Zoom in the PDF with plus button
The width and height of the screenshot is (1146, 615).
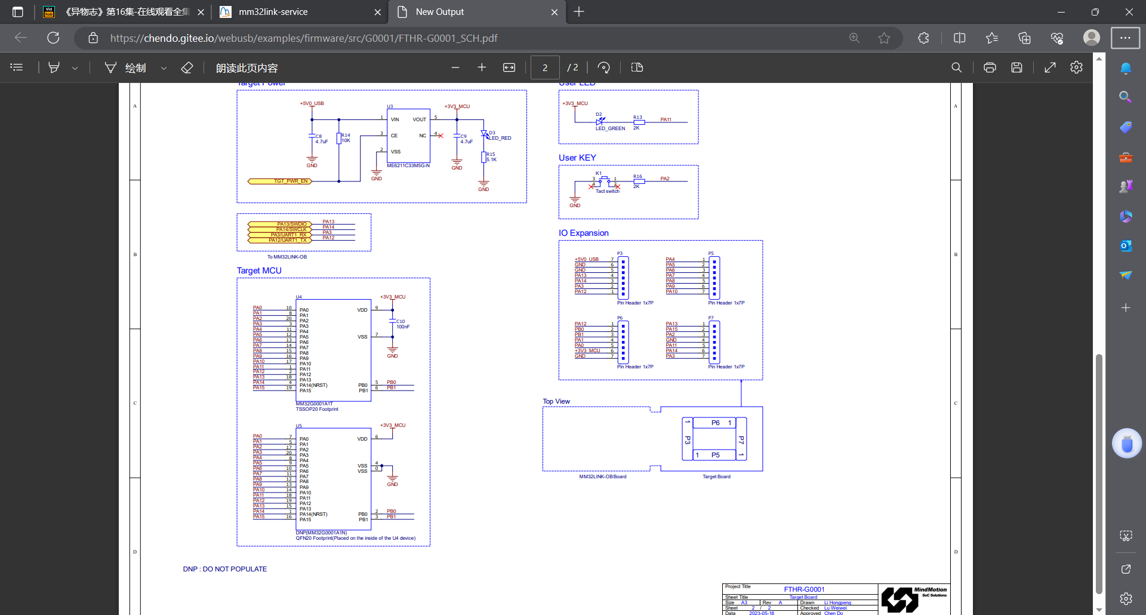pos(482,67)
